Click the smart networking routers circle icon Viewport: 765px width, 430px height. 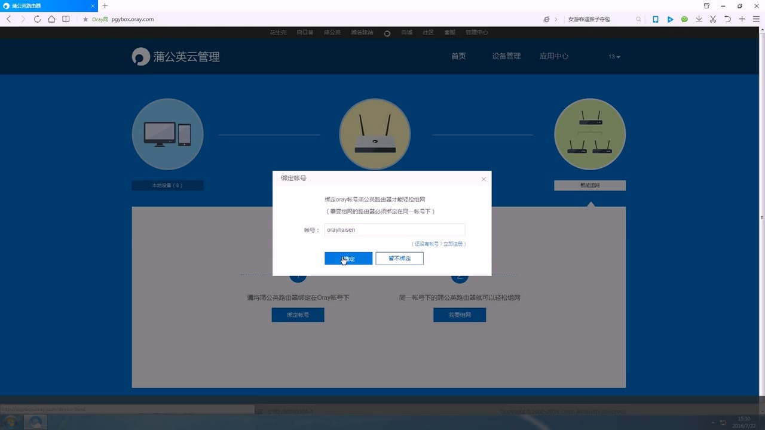pyautogui.click(x=590, y=134)
